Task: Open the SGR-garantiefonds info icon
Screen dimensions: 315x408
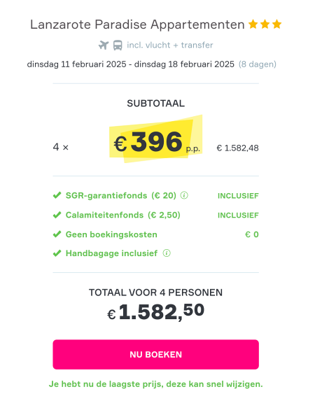Action: pos(184,195)
